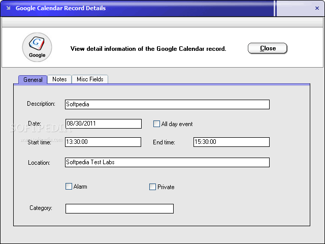The width and height of the screenshot is (325, 244).
Task: Toggle the All day event checkbox
Action: (x=156, y=124)
